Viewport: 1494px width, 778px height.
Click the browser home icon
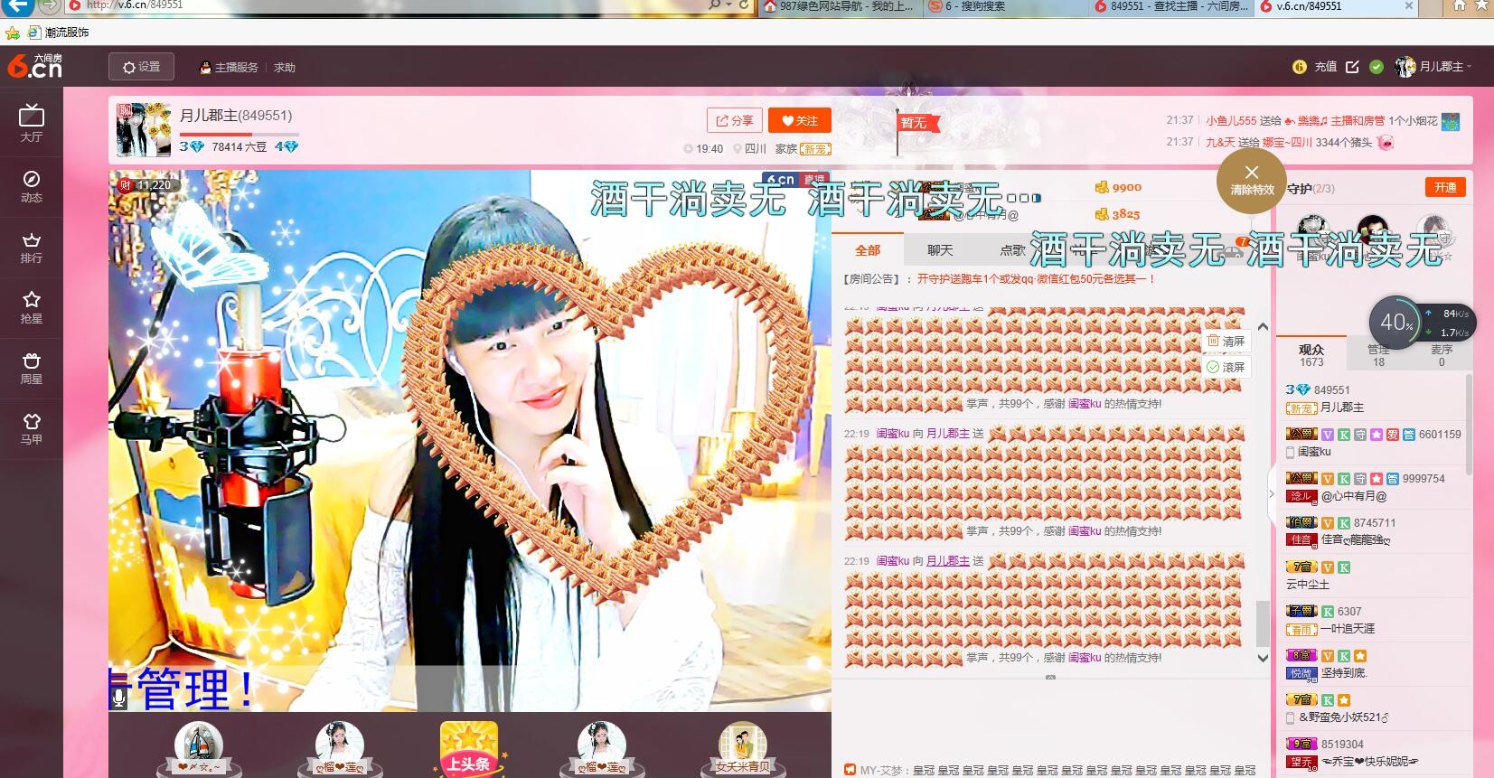click(x=1459, y=5)
